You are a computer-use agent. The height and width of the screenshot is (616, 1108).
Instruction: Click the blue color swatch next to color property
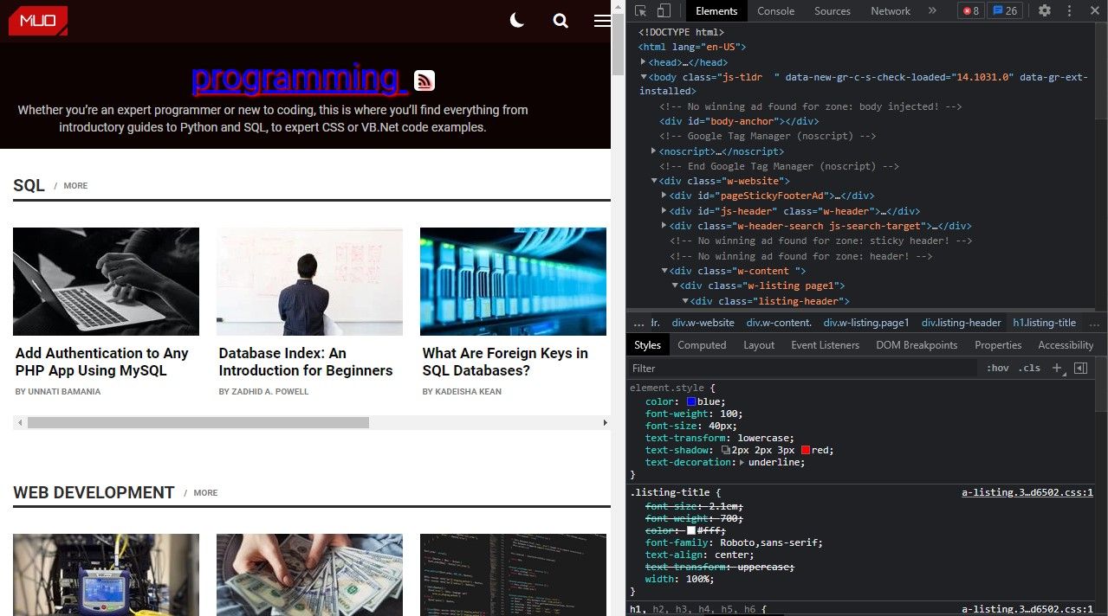click(691, 401)
